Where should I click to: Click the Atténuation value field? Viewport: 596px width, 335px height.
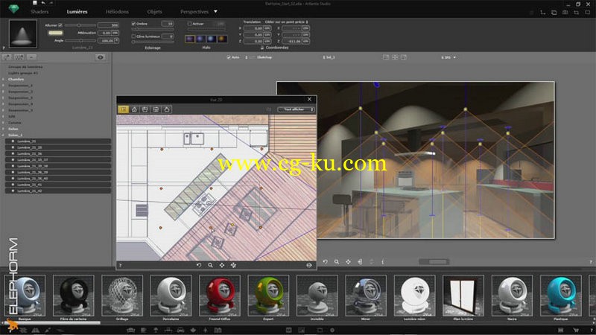[105, 33]
